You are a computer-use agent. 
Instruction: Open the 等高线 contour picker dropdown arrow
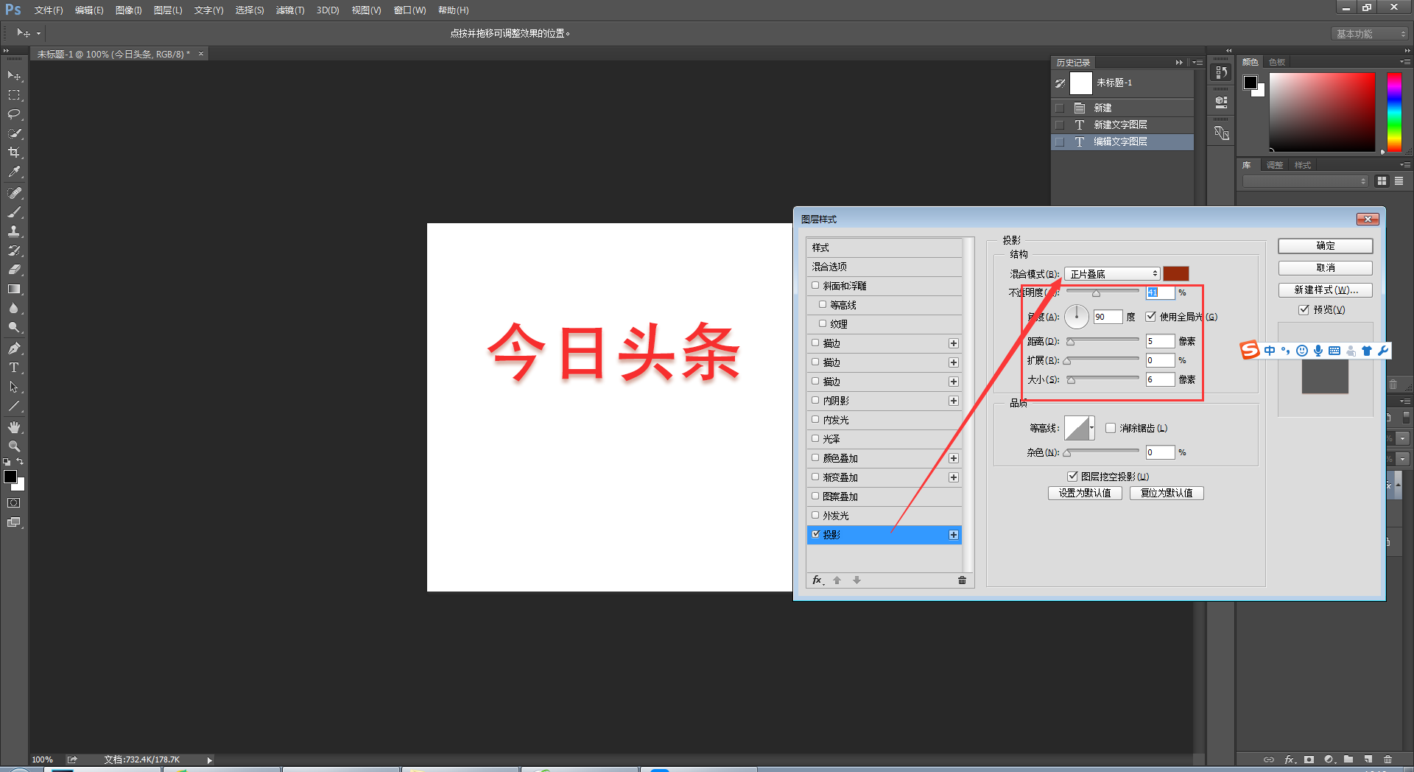click(x=1091, y=428)
